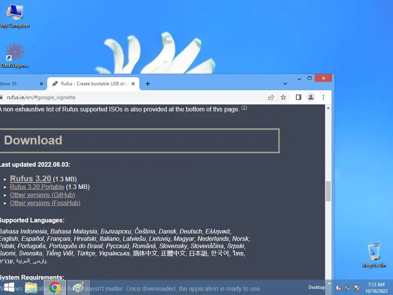Screen dimensions: 393x295
Task: Maximize the Chrome window
Action: (x=310, y=78)
